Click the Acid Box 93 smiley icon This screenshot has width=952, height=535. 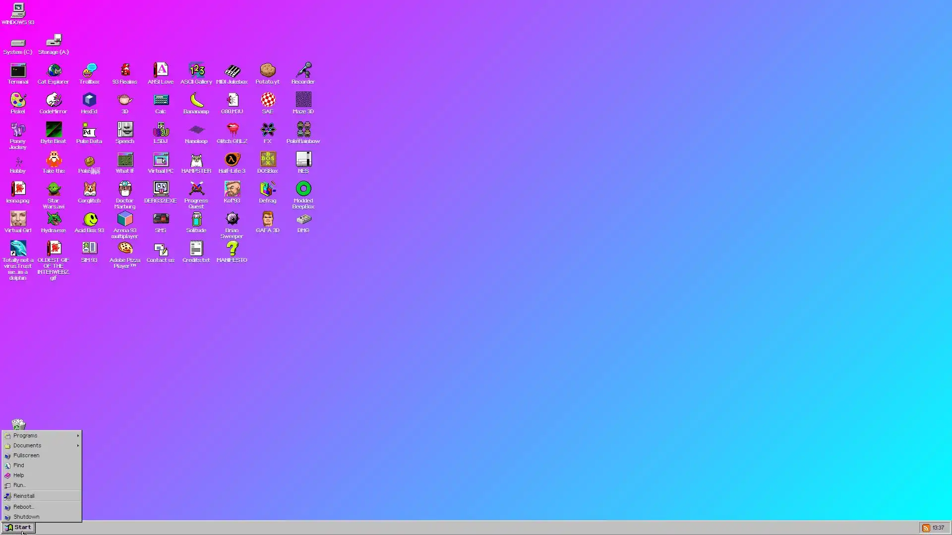90,220
